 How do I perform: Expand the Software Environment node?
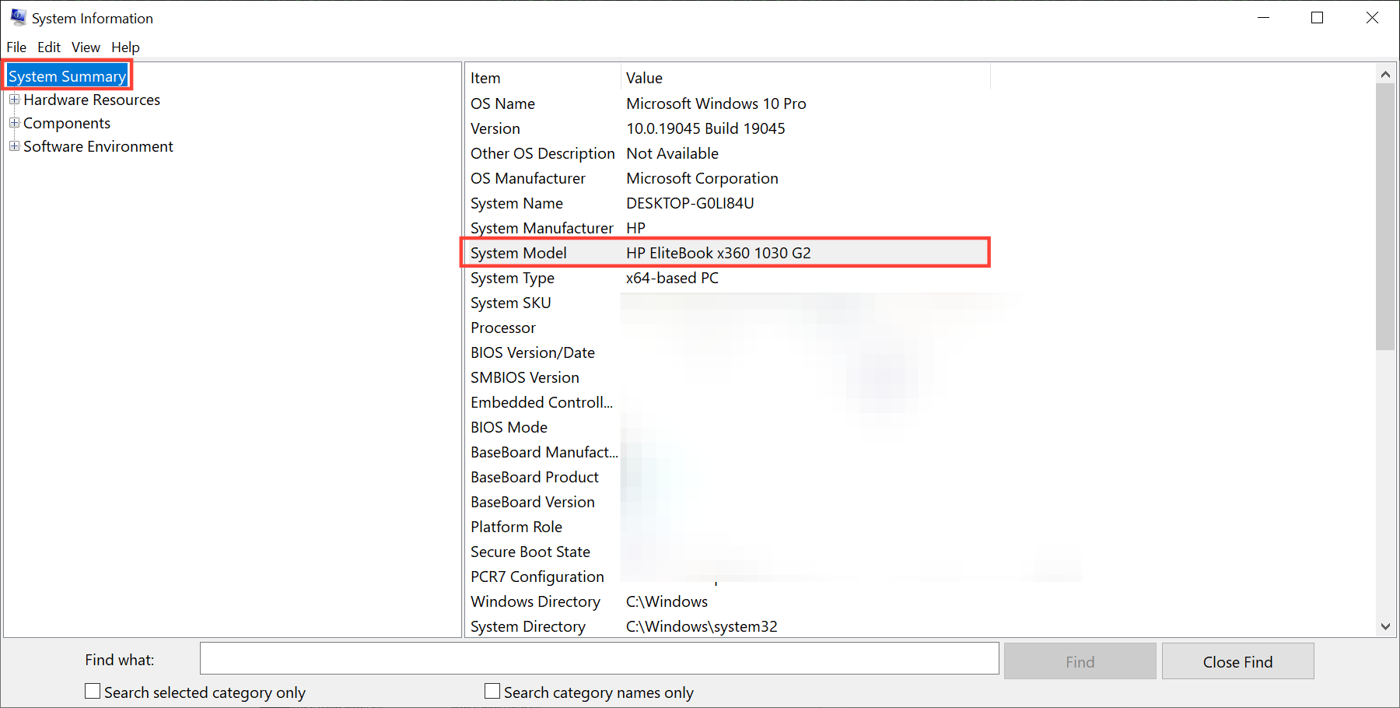(14, 146)
